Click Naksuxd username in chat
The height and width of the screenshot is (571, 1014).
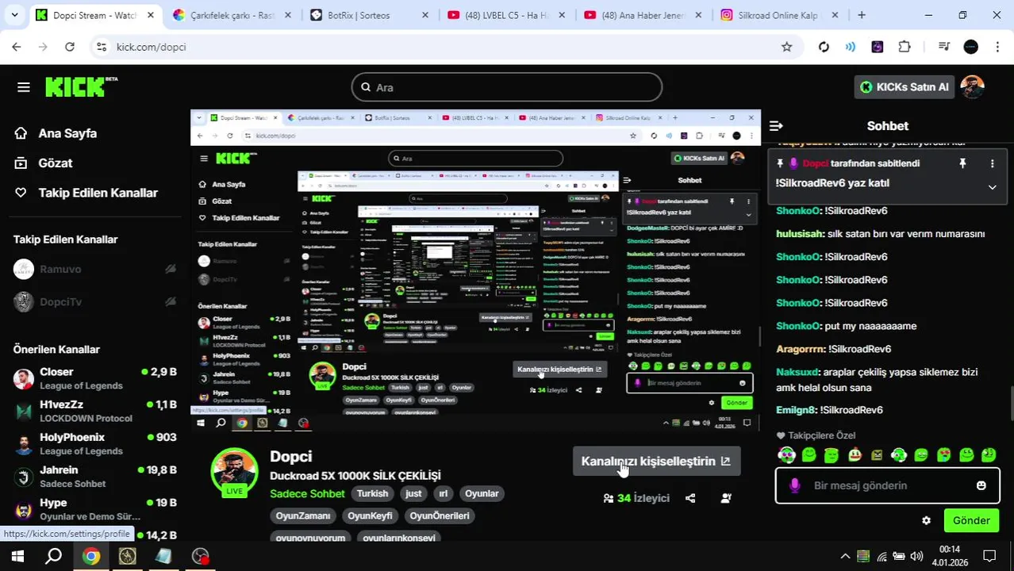[x=797, y=372]
